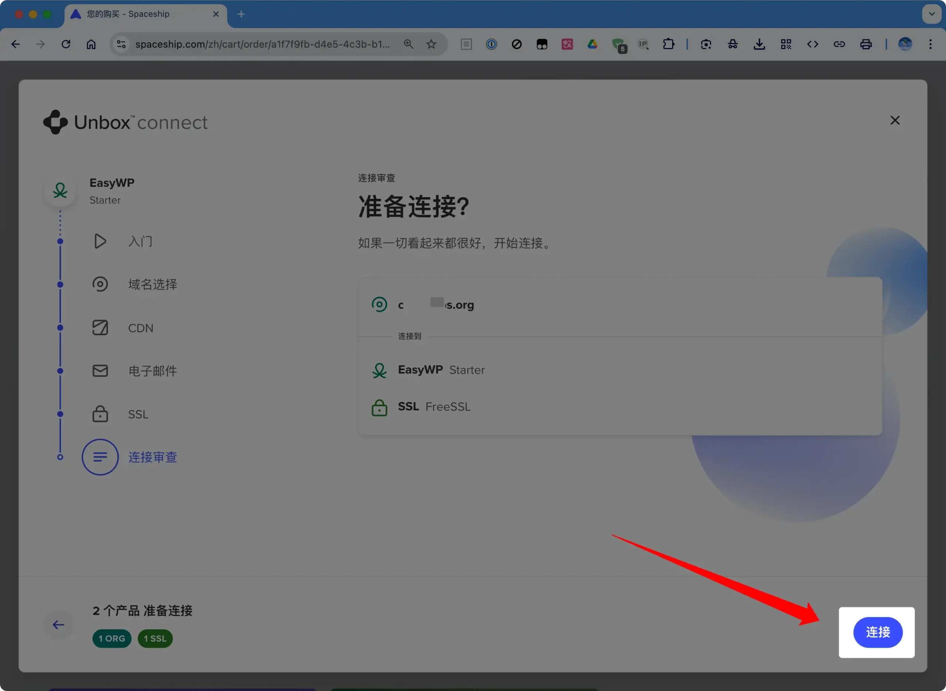Open the tab search dropdown
The height and width of the screenshot is (691, 946).
click(x=931, y=14)
